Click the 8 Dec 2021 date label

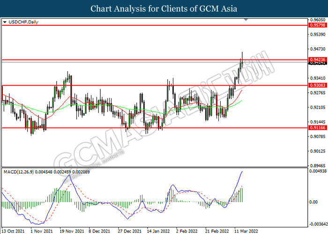(99, 231)
